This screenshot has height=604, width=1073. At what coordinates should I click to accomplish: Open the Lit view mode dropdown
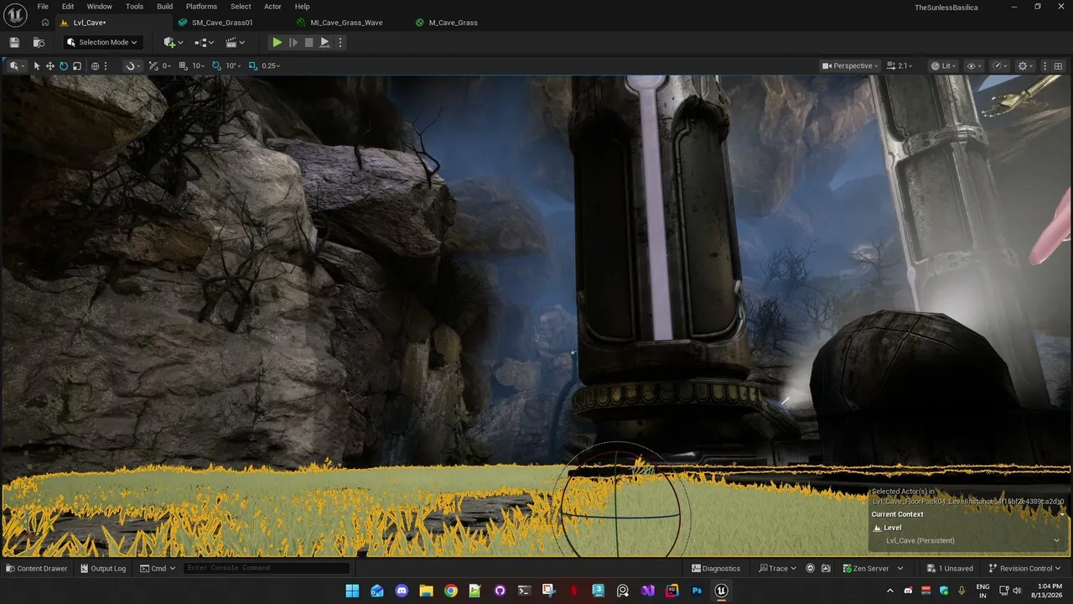click(x=944, y=65)
